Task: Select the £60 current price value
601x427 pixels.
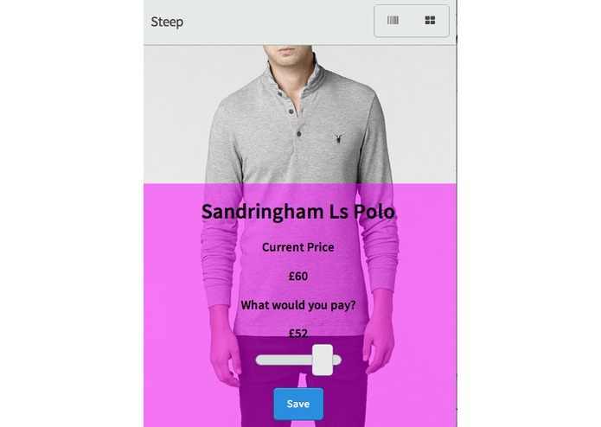Action: 297,276
